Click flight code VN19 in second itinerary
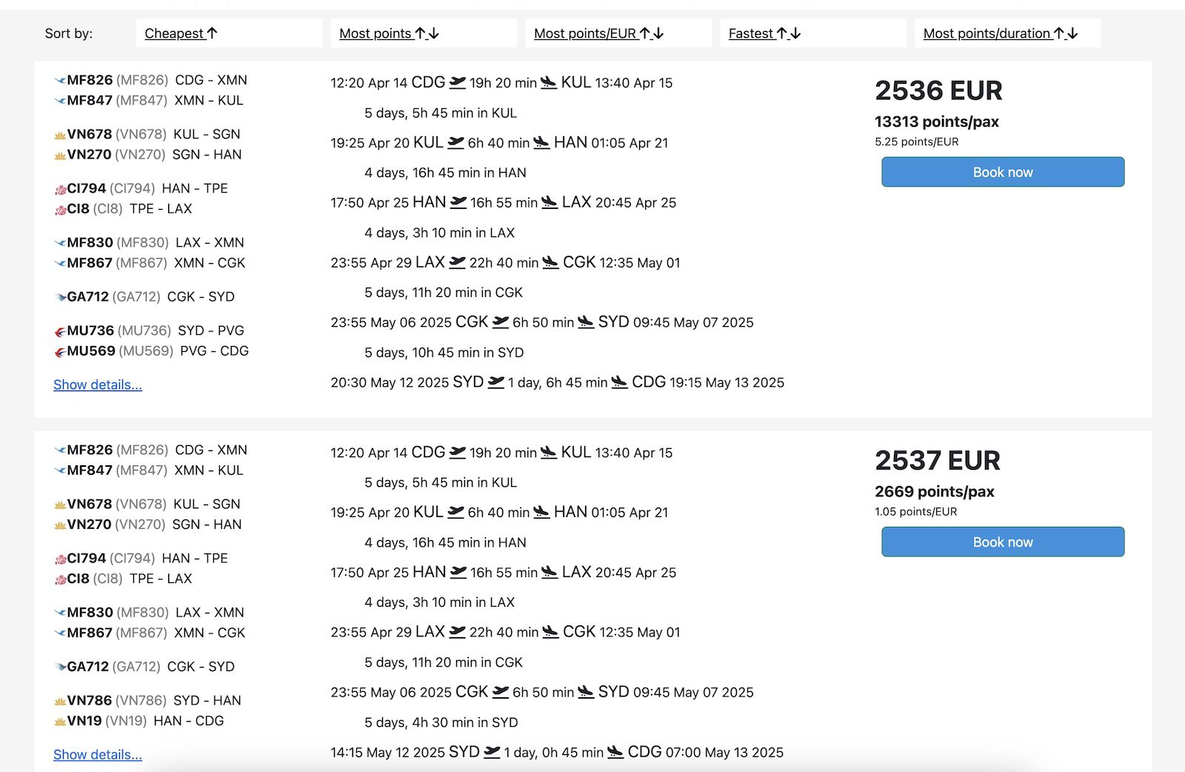Viewport: 1185px width, 772px height. 84,721
